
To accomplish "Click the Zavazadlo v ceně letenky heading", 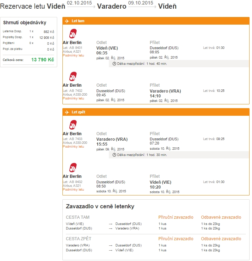I will [x=100, y=206].
